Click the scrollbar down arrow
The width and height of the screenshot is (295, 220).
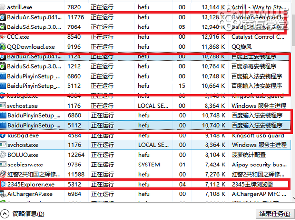click(294, 198)
